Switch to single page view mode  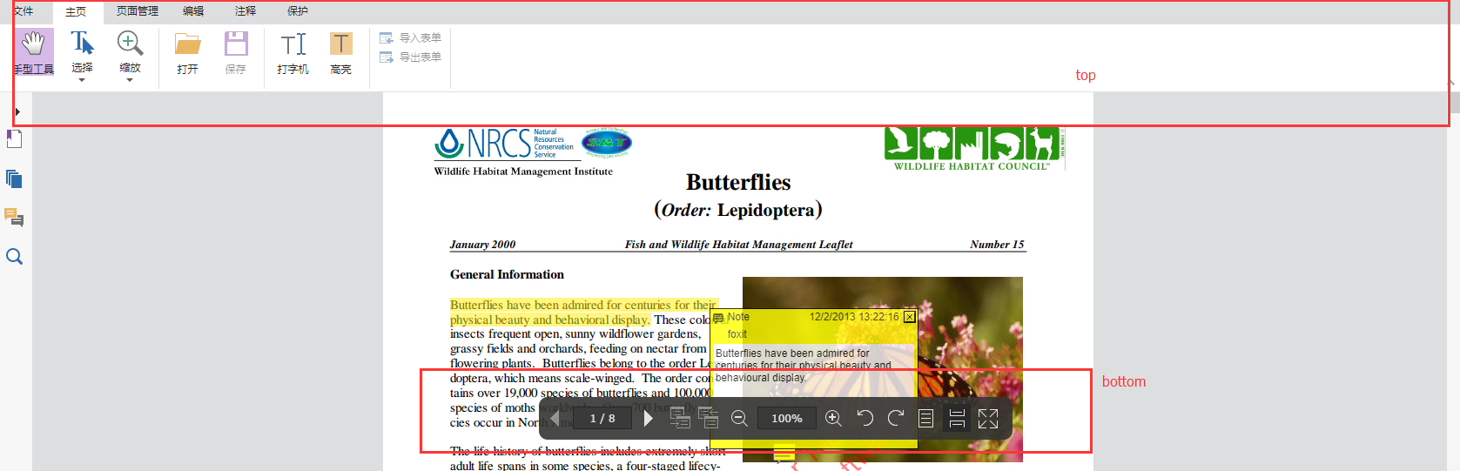click(926, 419)
